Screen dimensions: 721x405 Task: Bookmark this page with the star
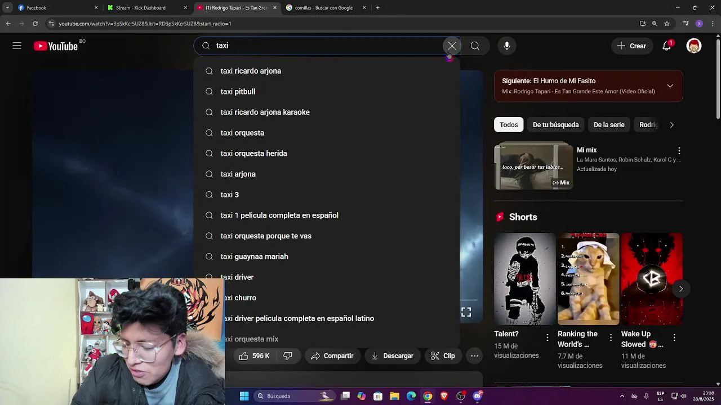667,24
